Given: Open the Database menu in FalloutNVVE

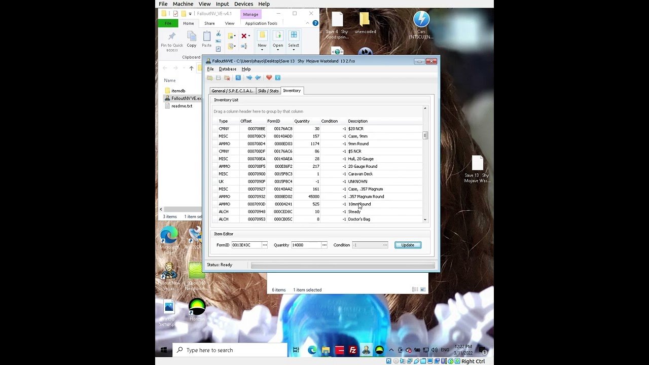Looking at the screenshot, I should point(228,69).
